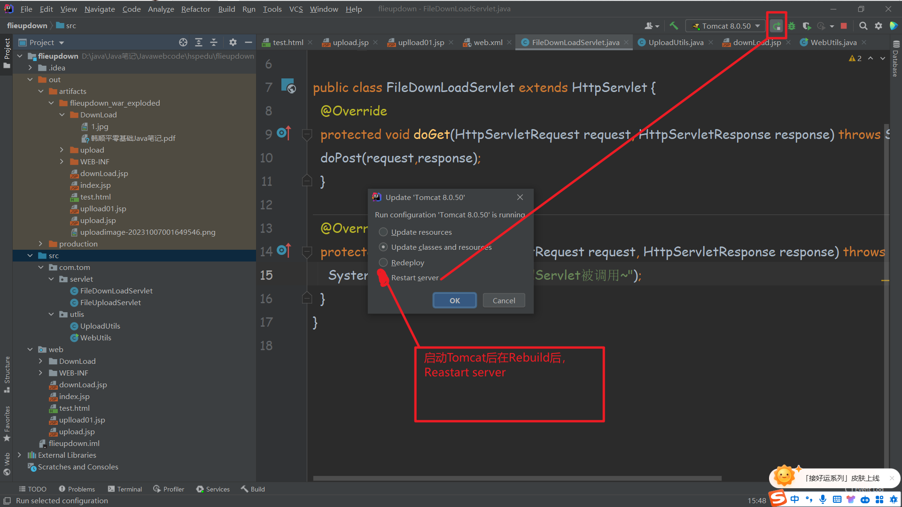Click Cancel to dismiss Update Tomcat dialog
Screen dimensions: 902x507
coord(504,300)
